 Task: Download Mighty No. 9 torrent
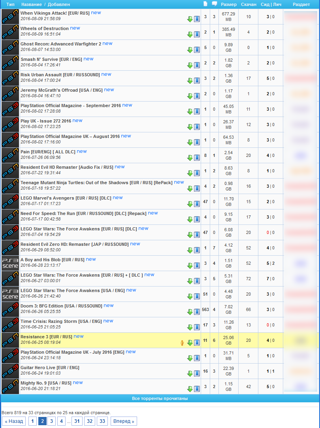click(x=190, y=389)
